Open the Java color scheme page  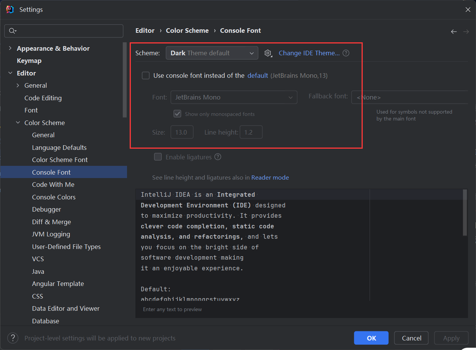38,271
